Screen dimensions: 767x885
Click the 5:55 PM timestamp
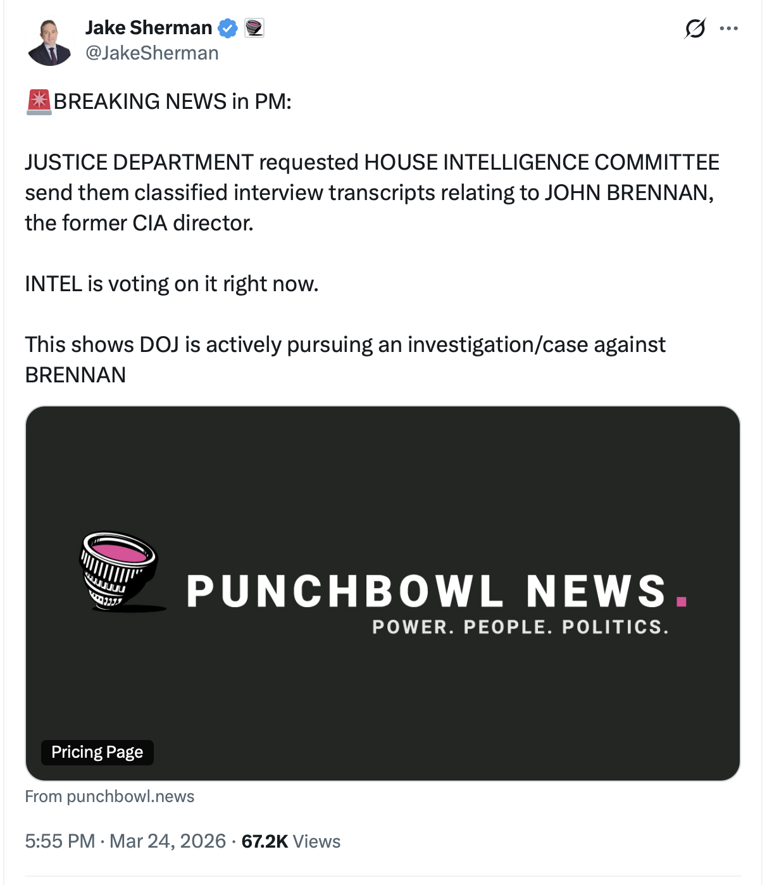point(60,841)
